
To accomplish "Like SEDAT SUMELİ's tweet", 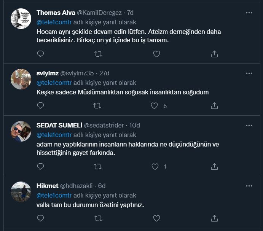I will [x=155, y=166].
